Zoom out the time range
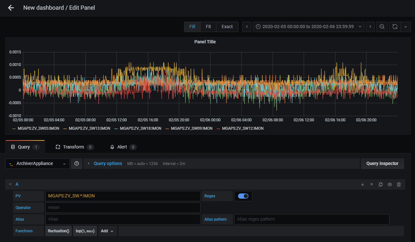415x242 pixels. (382, 27)
